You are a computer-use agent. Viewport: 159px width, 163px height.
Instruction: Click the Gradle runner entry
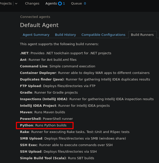26,93
